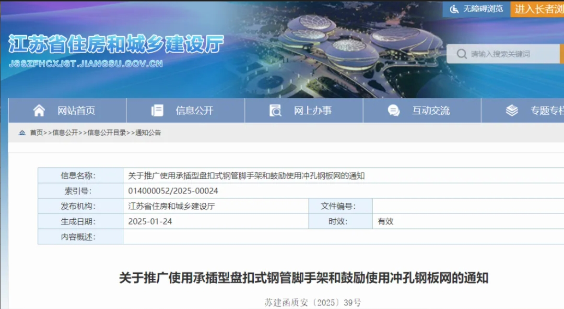
Task: Select index number 014000052/2025-00024
Action: 173,190
